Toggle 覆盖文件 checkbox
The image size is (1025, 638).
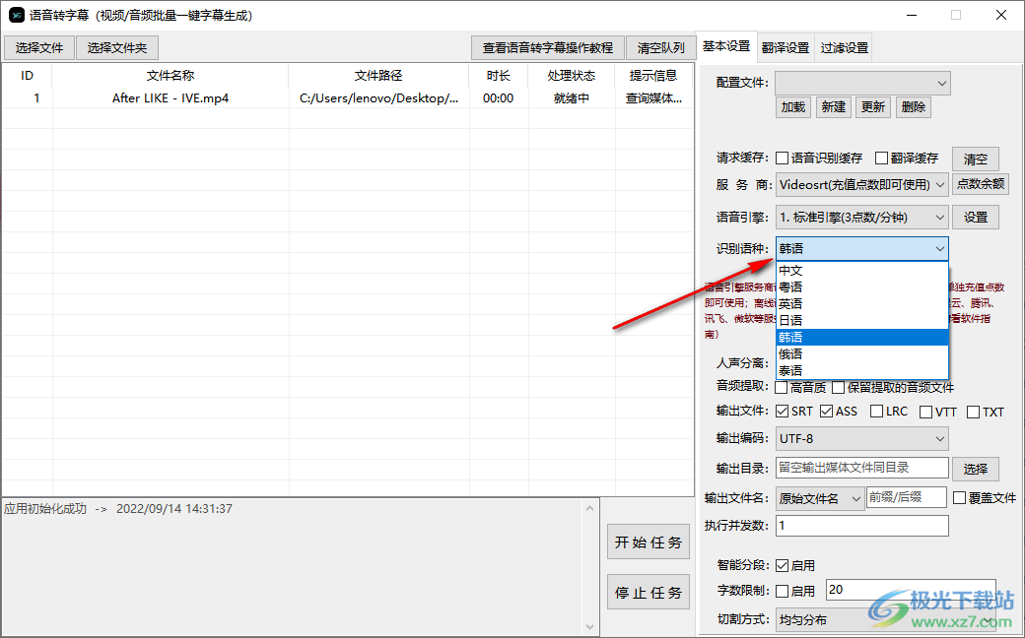click(960, 498)
